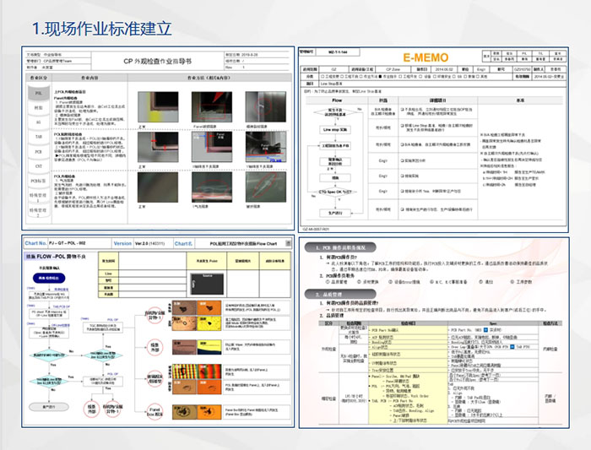The height and width of the screenshot is (450, 591).
Task: Open photo with red circle on gray bezel
Action: point(266,106)
